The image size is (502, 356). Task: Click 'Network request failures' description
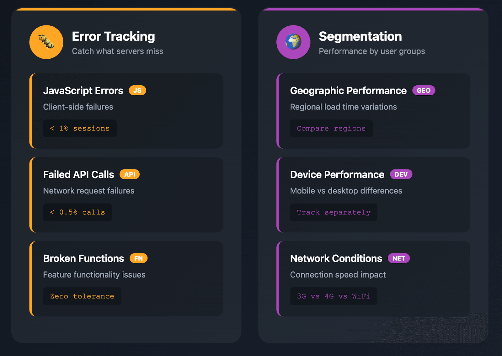tap(89, 191)
